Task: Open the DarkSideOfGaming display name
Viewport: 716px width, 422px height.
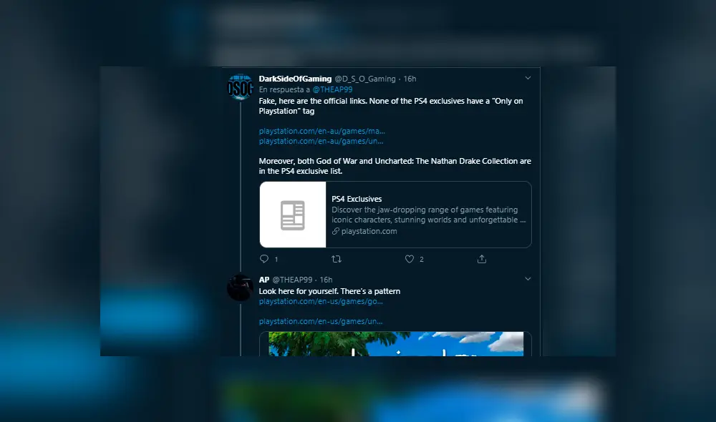Action: coord(295,79)
